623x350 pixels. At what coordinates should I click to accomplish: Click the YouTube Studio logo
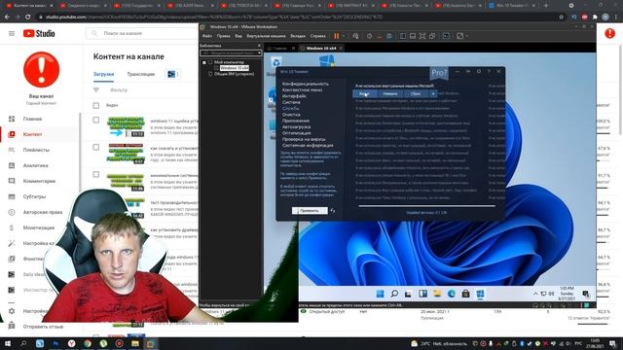pyautogui.click(x=39, y=33)
